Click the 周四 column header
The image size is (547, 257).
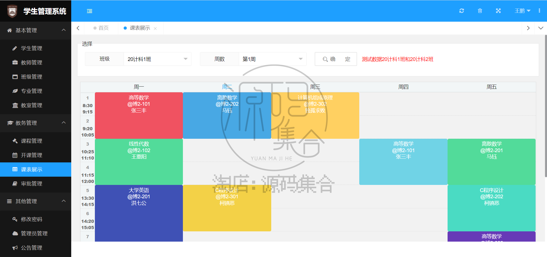click(403, 87)
